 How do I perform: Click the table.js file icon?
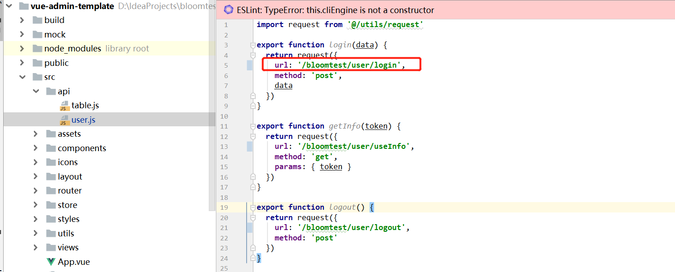[x=64, y=106]
